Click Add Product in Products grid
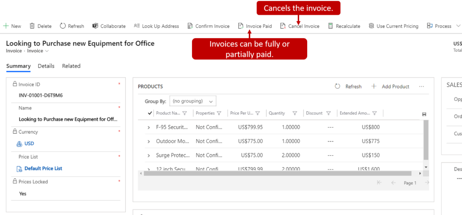 pos(390,86)
